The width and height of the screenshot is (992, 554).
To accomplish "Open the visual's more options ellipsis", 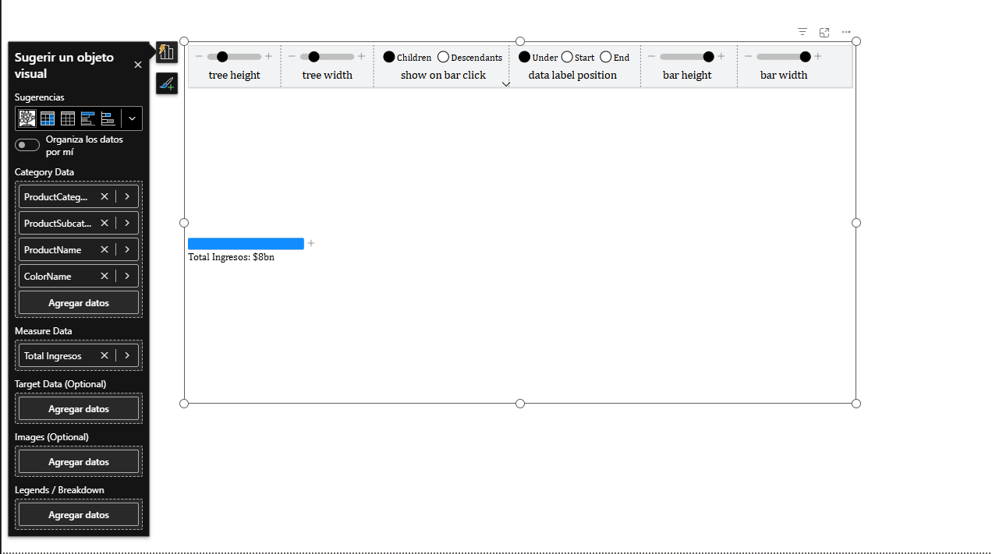I will pos(846,32).
